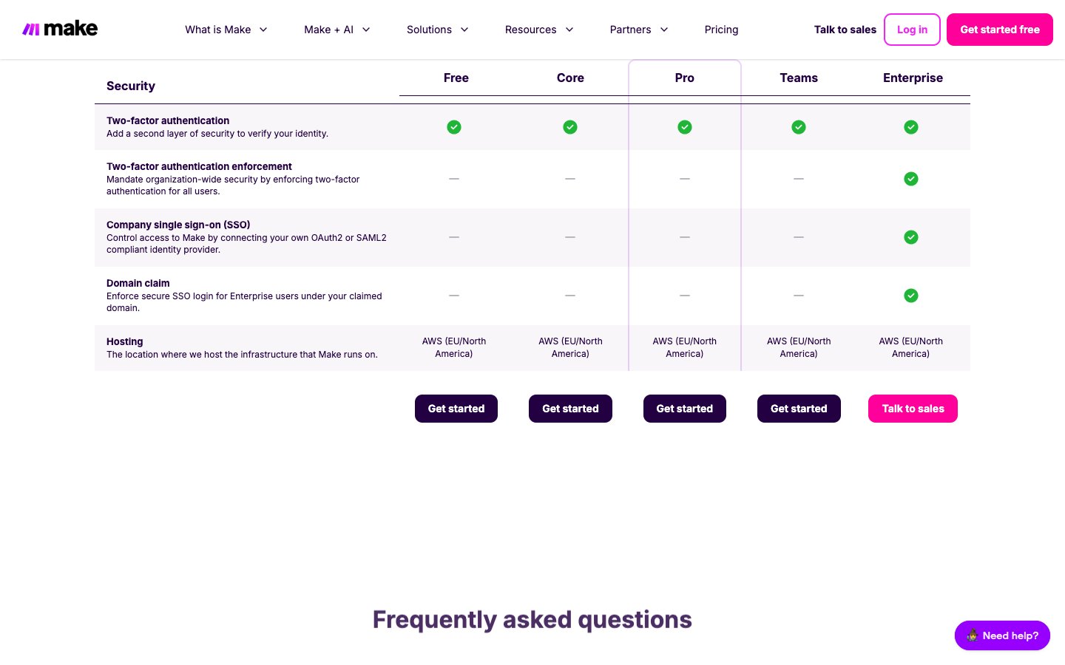Go to the Pricing page
The width and height of the screenshot is (1065, 665).
pos(721,30)
